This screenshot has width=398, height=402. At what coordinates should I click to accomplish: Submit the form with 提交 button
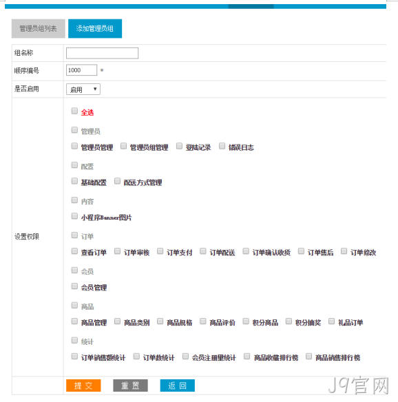(83, 385)
